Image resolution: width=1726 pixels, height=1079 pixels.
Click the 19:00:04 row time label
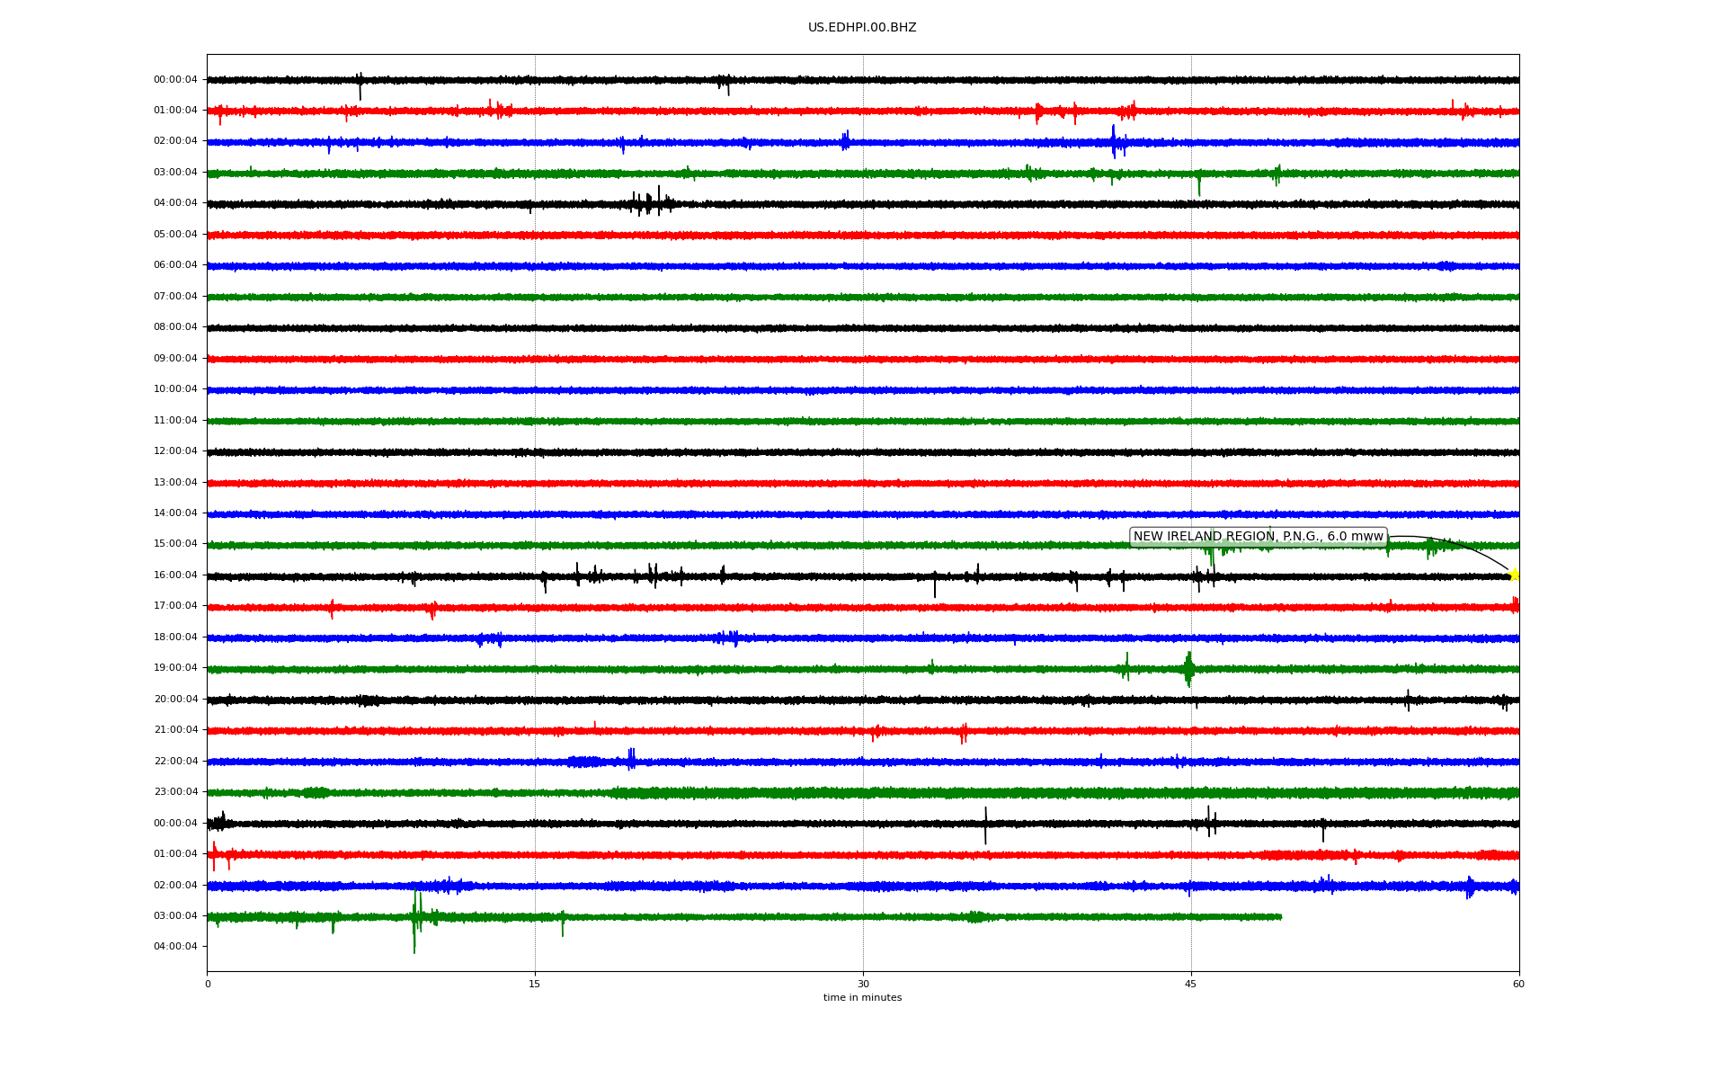pos(175,668)
